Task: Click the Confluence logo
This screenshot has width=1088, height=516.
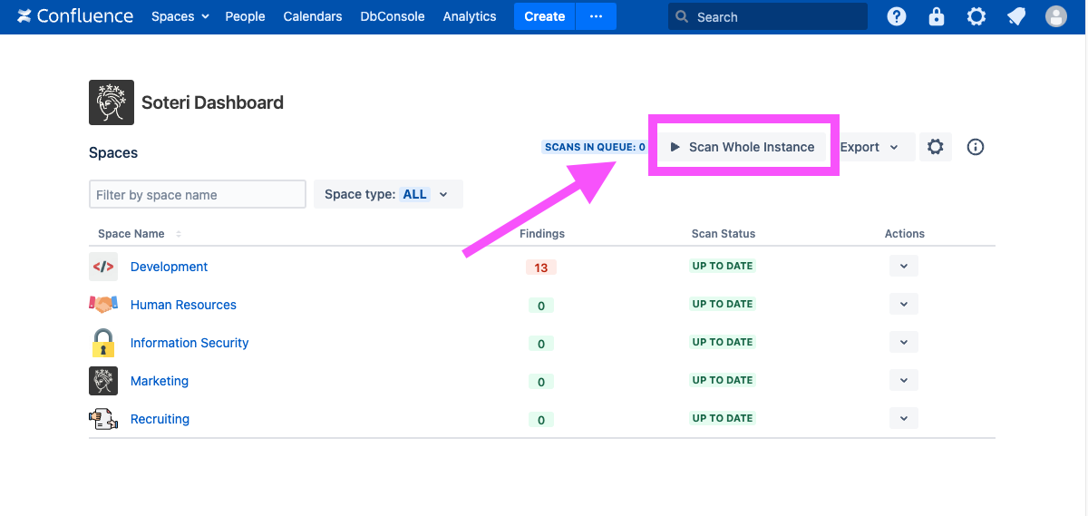Action: [75, 16]
